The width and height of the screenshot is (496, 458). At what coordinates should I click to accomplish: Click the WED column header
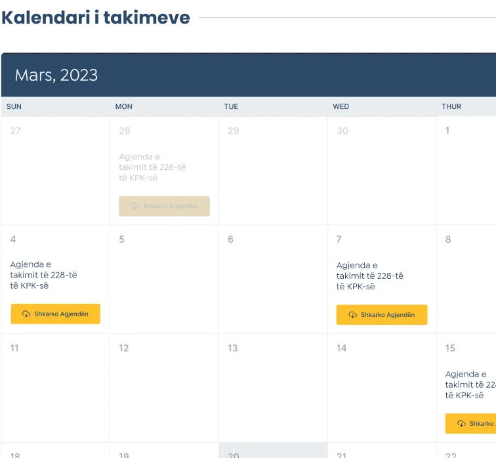click(x=341, y=106)
